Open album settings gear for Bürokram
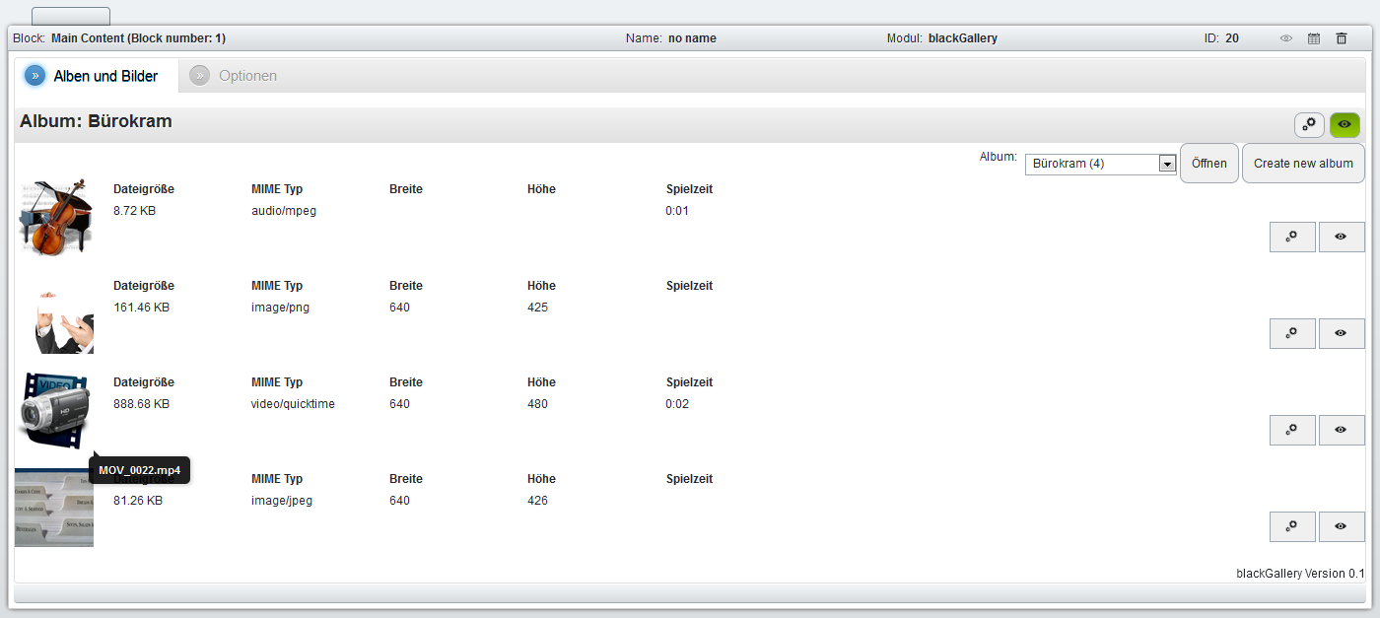The height and width of the screenshot is (618, 1380). 1309,124
